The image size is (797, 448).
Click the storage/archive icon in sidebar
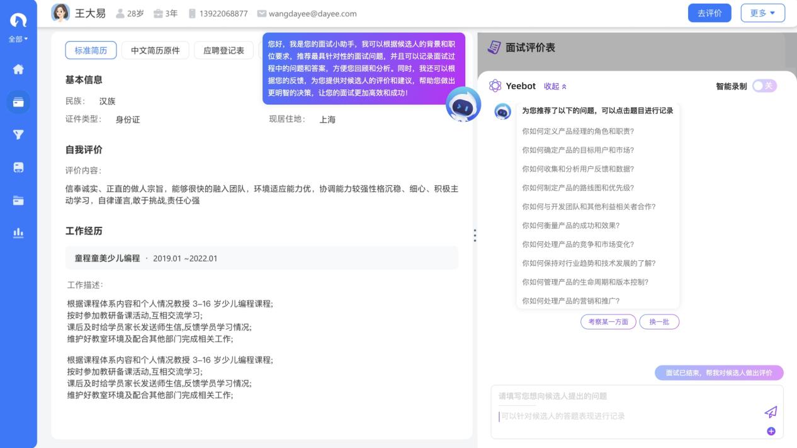[18, 166]
